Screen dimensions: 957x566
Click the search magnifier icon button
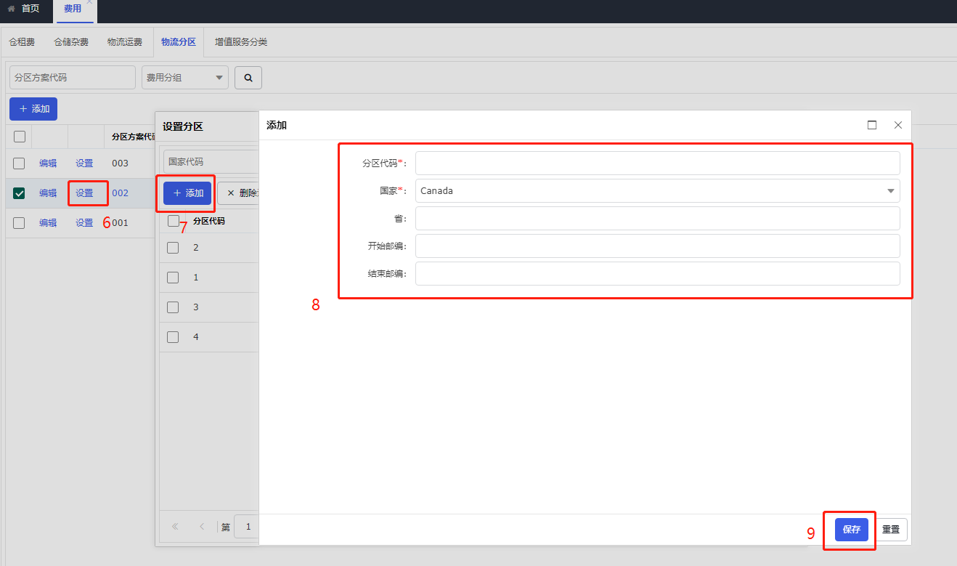tap(248, 78)
